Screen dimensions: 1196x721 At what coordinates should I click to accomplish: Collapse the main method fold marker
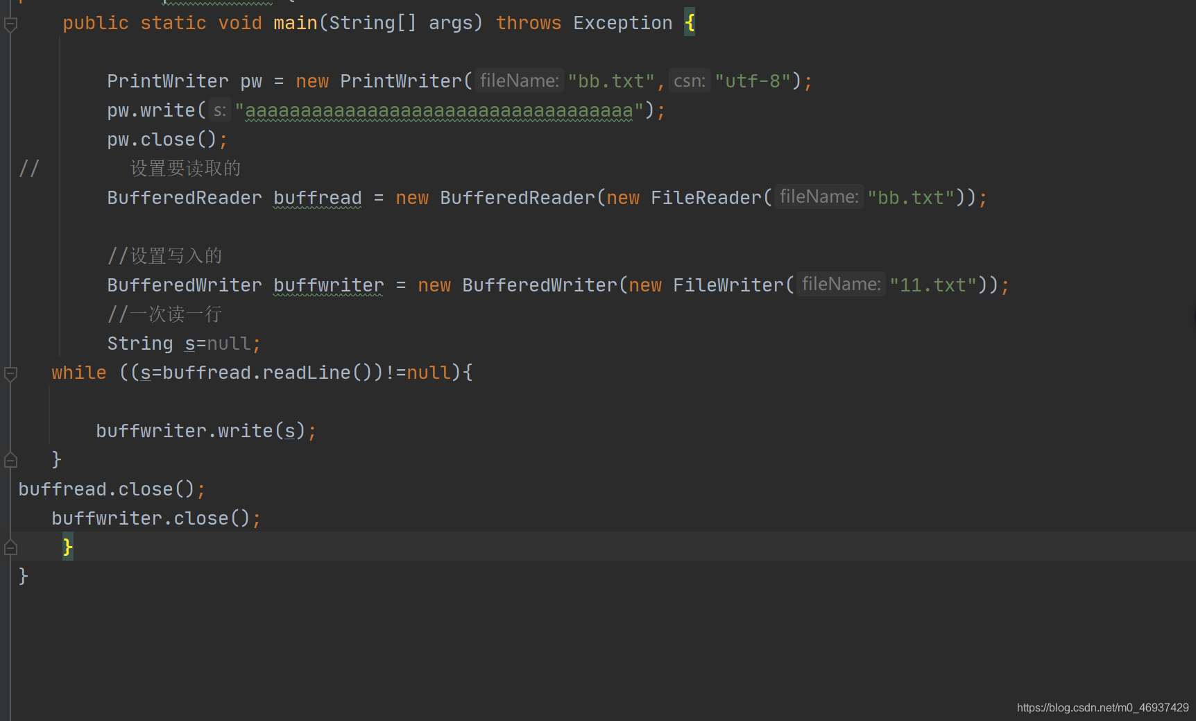pos(10,24)
